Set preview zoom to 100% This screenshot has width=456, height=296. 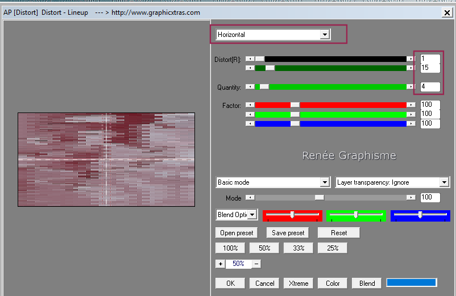pos(230,248)
